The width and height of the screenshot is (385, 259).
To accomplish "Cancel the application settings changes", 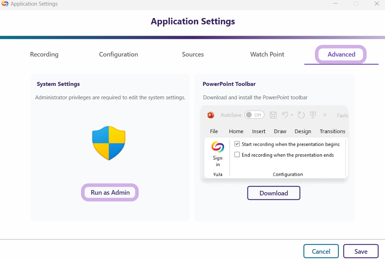I will click(321, 251).
